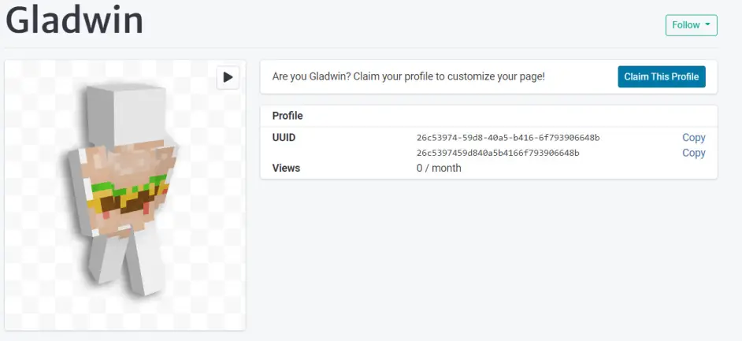
Task: Click the Profile card header
Action: point(288,116)
